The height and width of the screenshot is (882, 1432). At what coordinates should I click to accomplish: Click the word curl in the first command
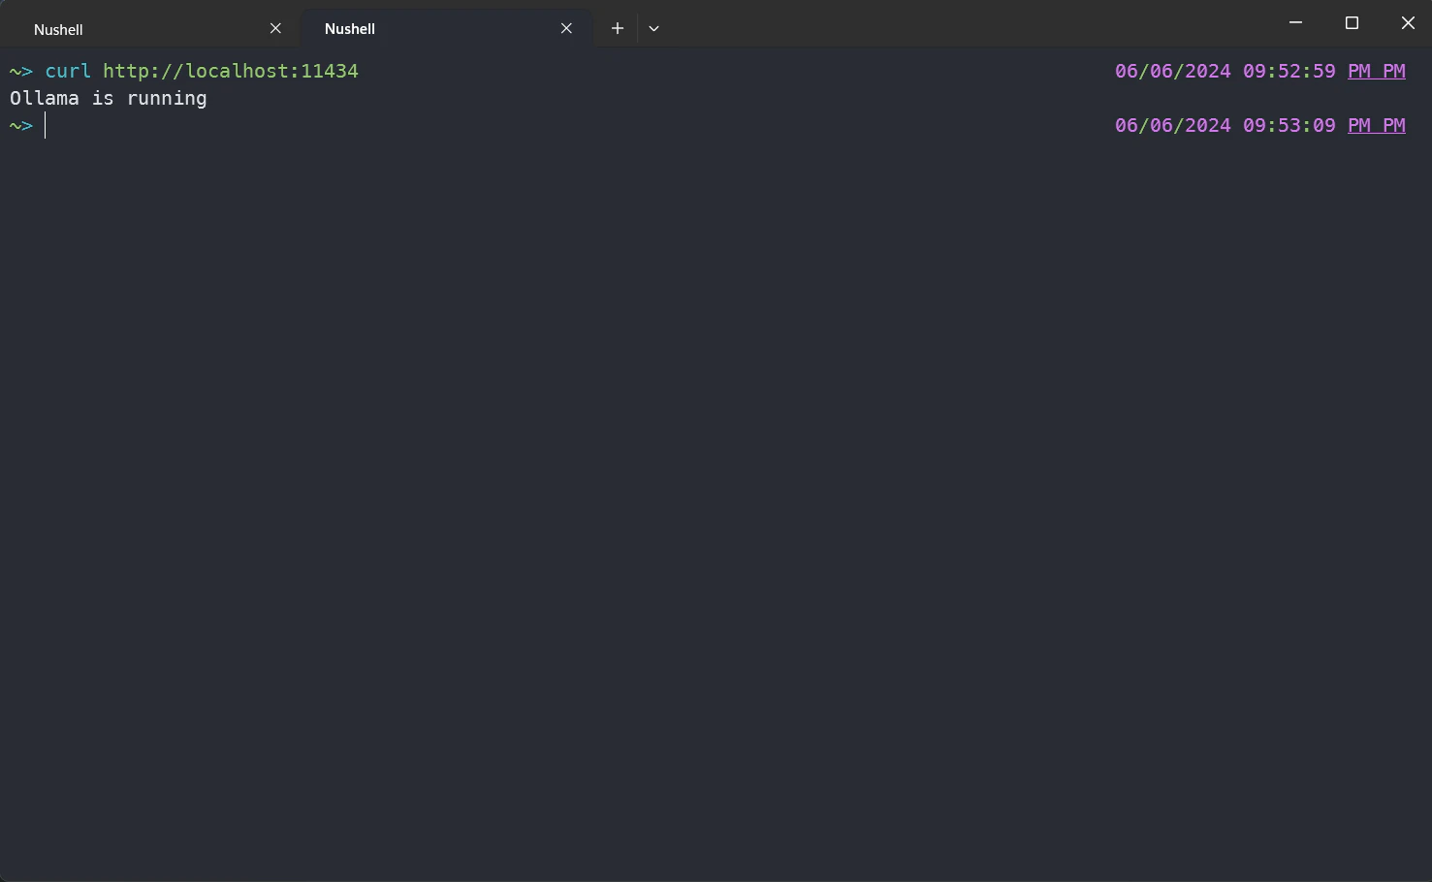point(68,71)
